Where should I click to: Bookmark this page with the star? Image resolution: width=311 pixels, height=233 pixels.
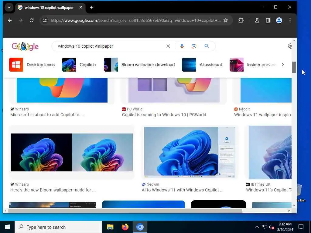pyautogui.click(x=226, y=20)
